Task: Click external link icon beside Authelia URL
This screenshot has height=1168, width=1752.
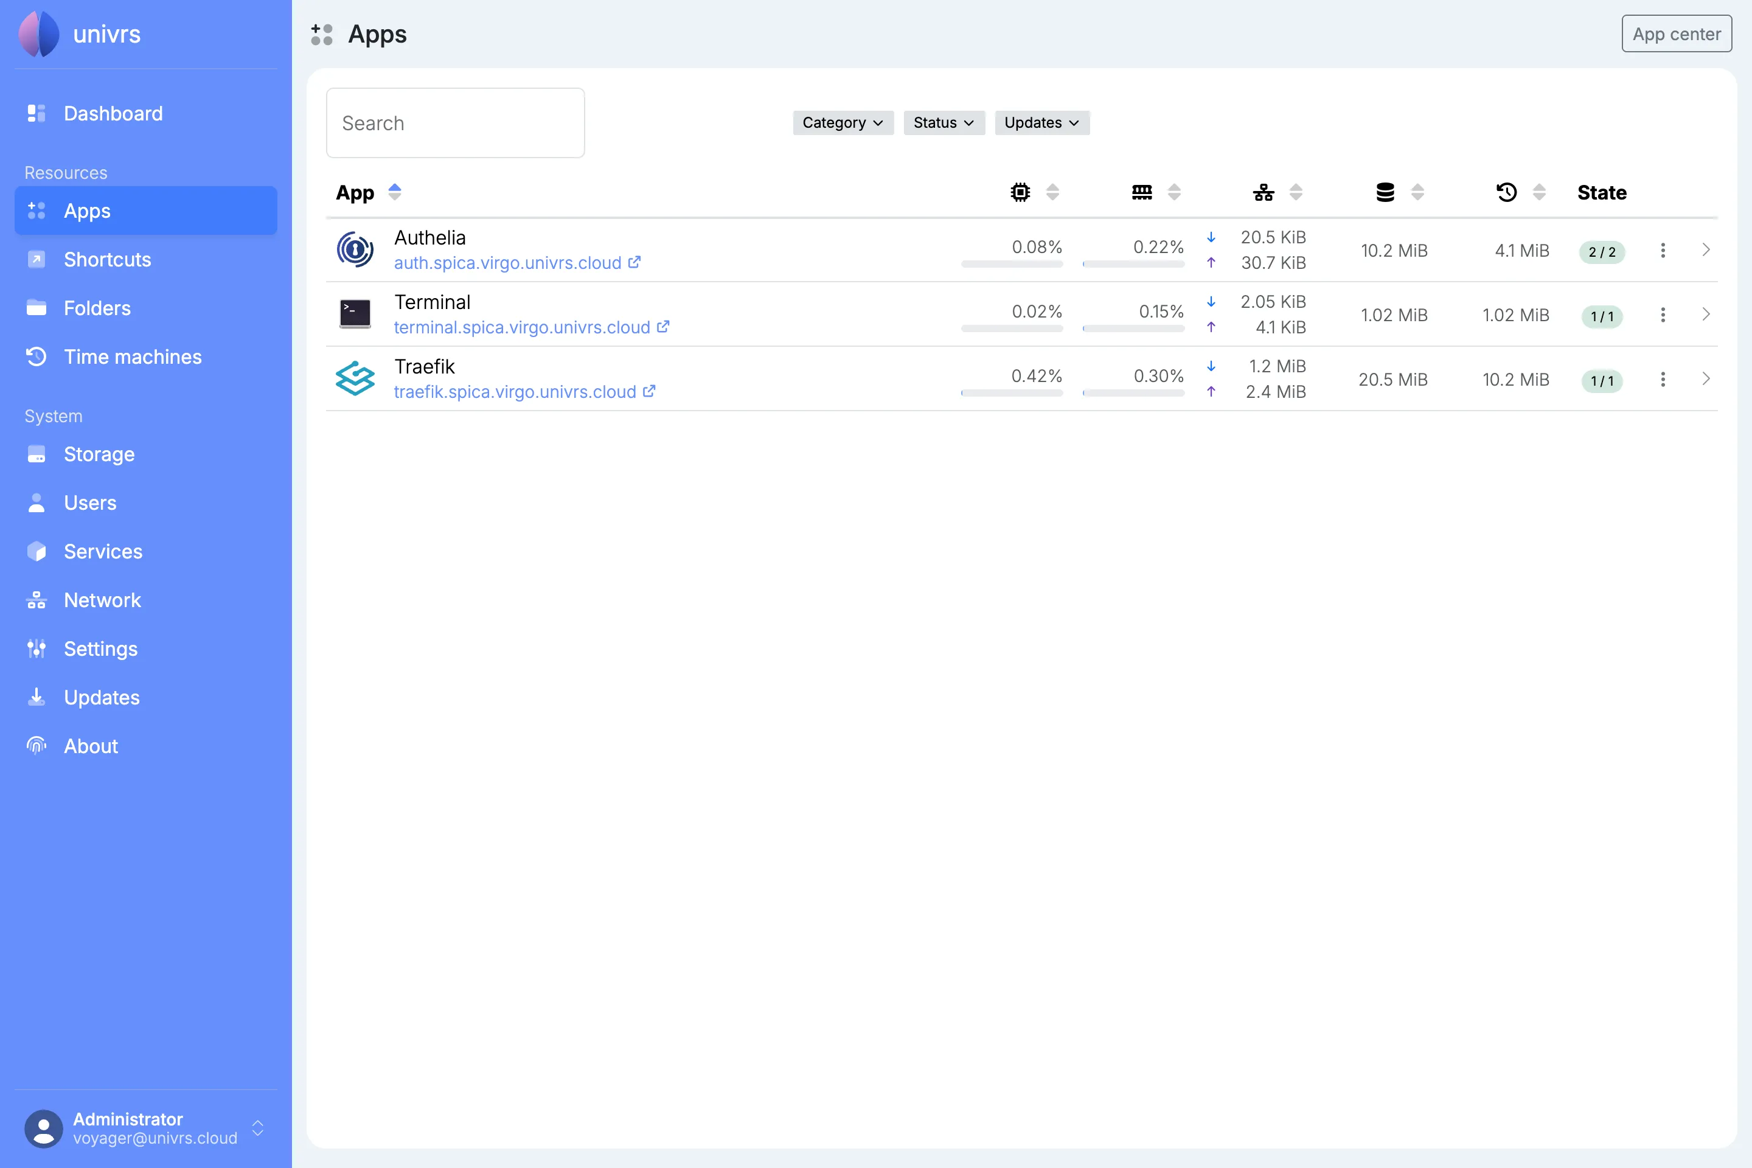Action: click(x=634, y=262)
